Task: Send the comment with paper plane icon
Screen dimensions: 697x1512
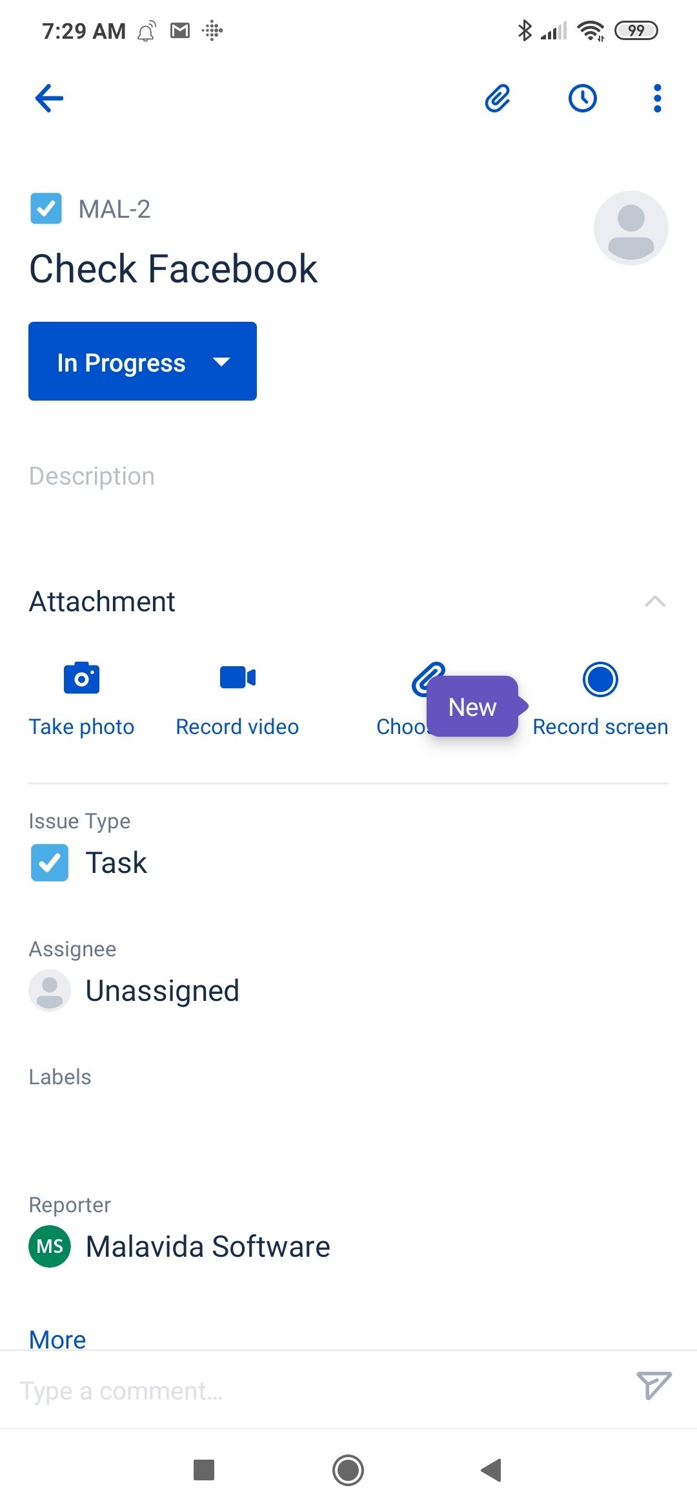Action: point(654,1385)
